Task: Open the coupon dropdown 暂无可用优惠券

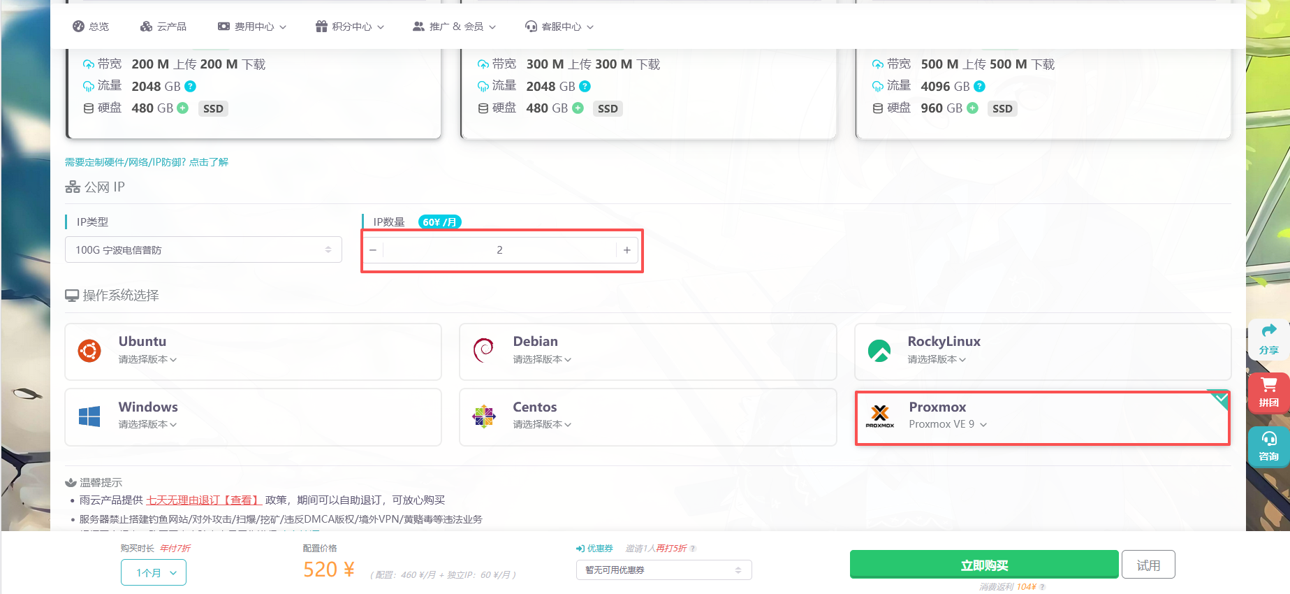Action: click(663, 570)
